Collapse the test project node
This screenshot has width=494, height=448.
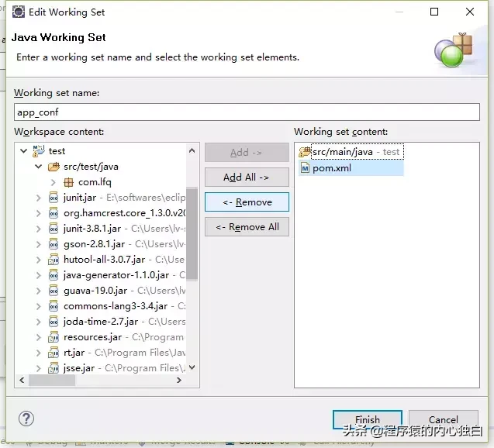tap(23, 151)
